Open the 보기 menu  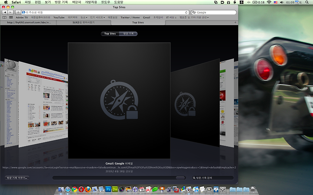(48, 2)
